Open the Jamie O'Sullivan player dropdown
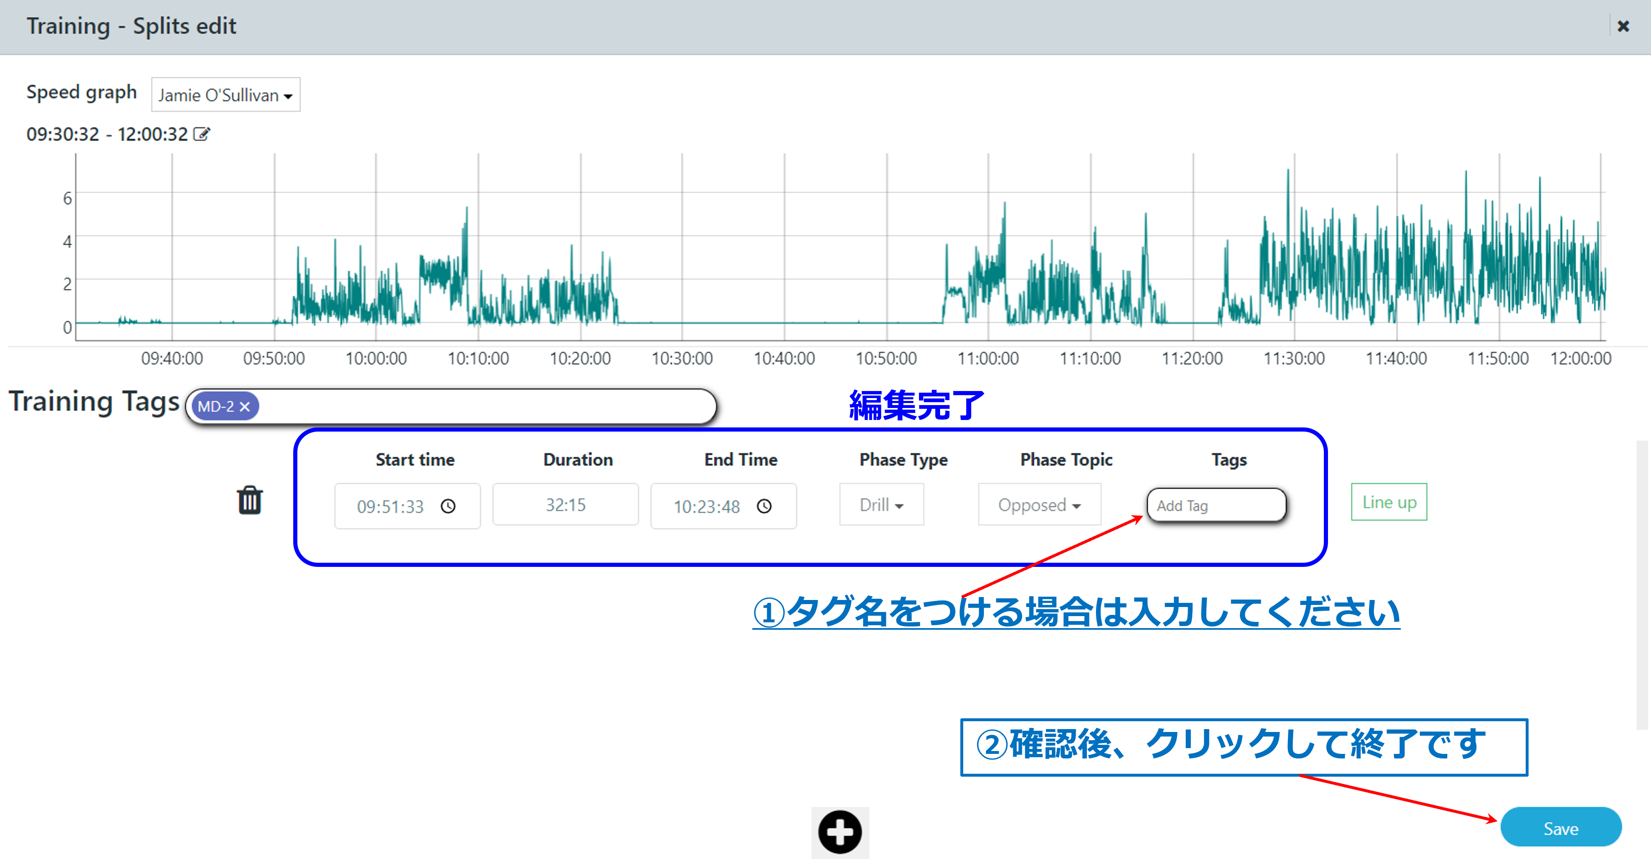Viewport: 1651px width, 859px height. (x=225, y=95)
